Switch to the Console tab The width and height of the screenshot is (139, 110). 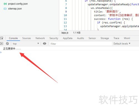pyautogui.click(x=13, y=38)
